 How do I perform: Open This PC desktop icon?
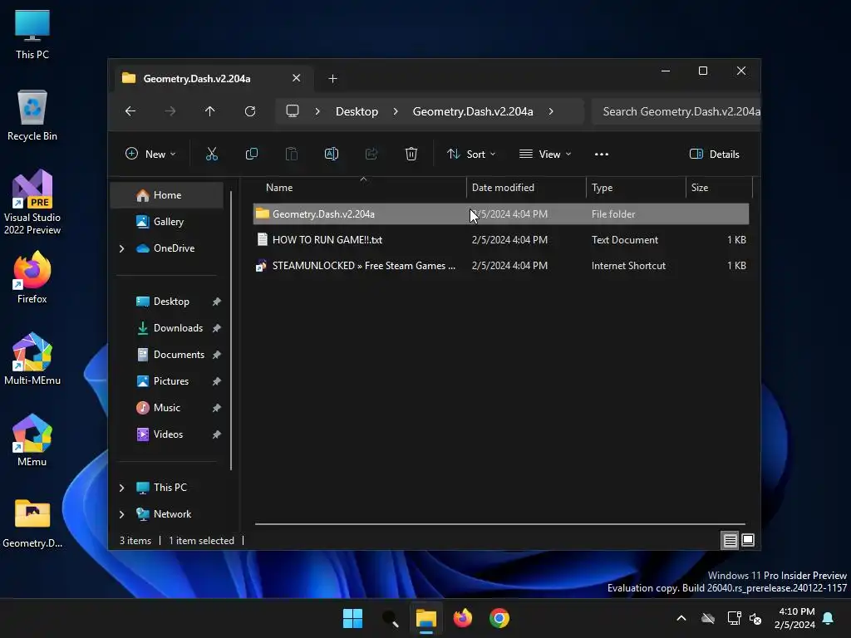coord(32,35)
